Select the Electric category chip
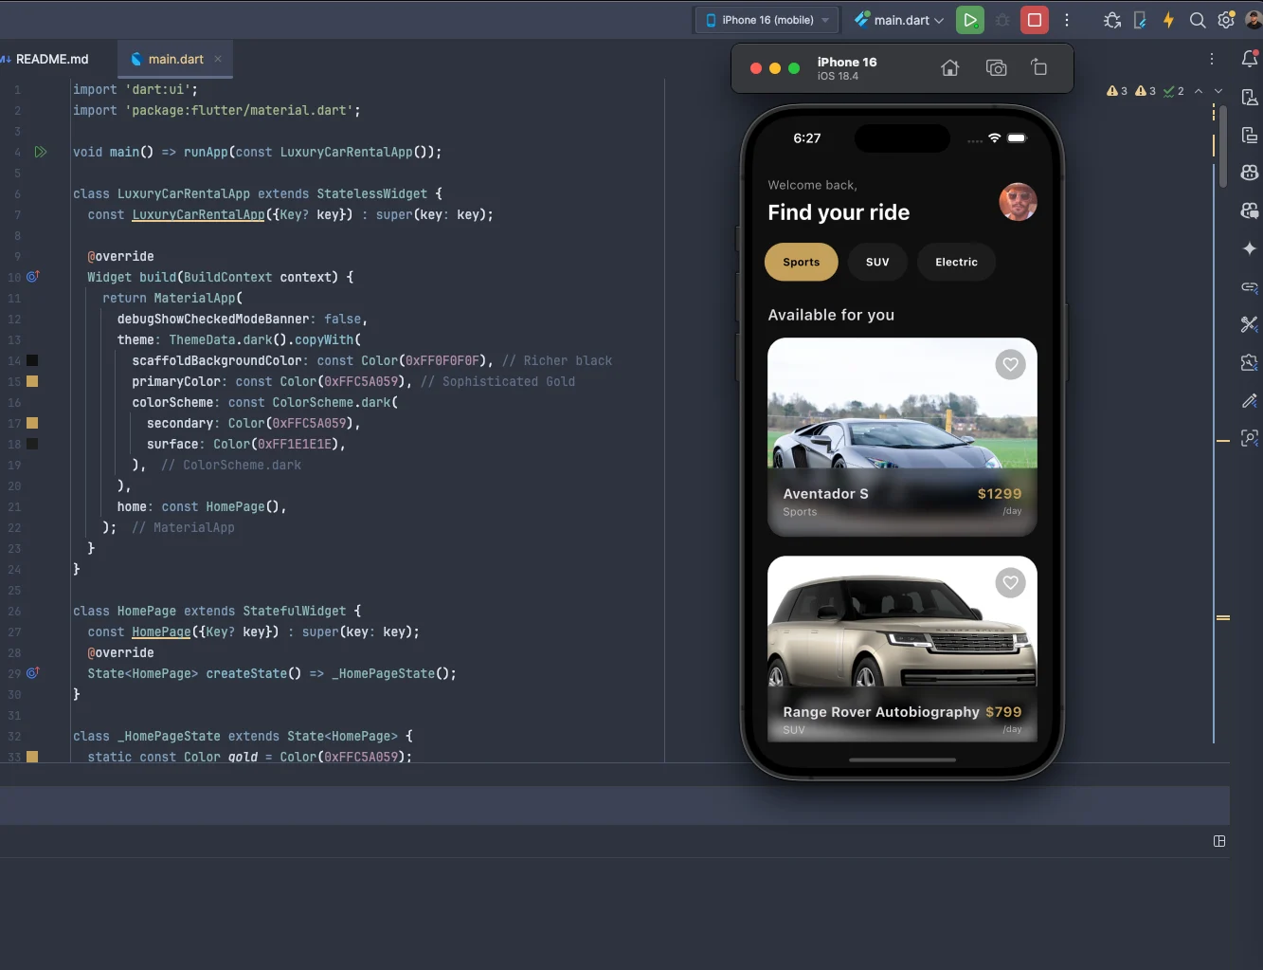The width and height of the screenshot is (1263, 970). click(x=956, y=262)
